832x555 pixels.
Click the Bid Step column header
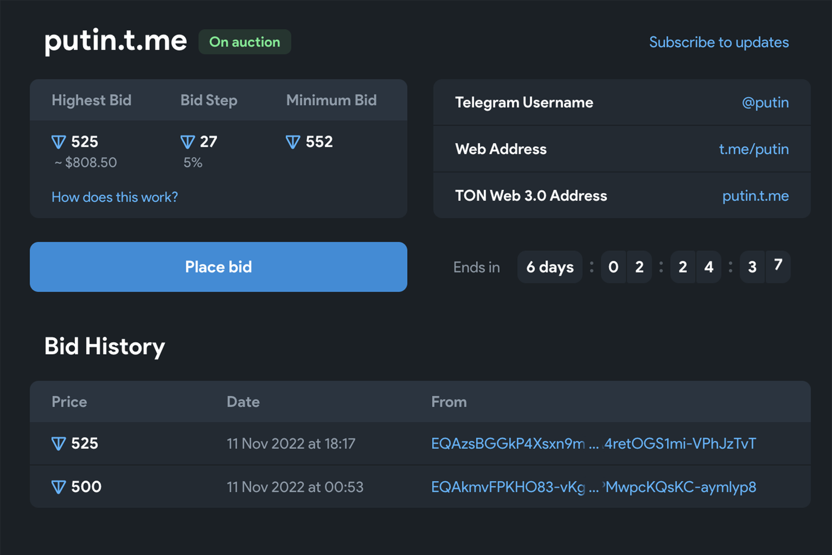click(x=209, y=100)
